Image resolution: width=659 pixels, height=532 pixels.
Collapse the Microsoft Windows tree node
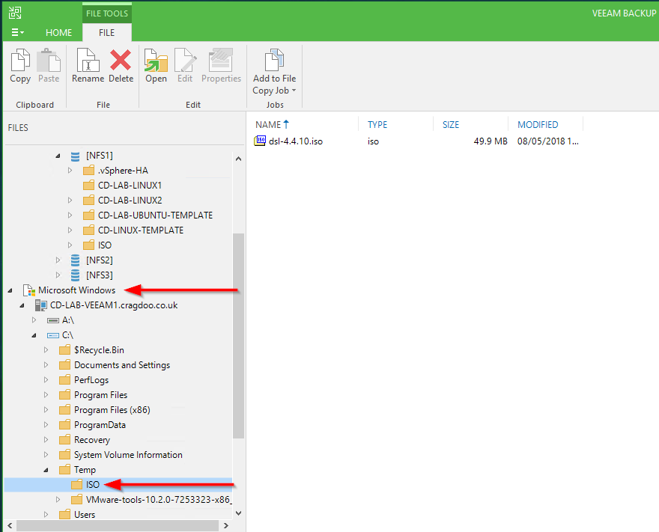coord(10,290)
